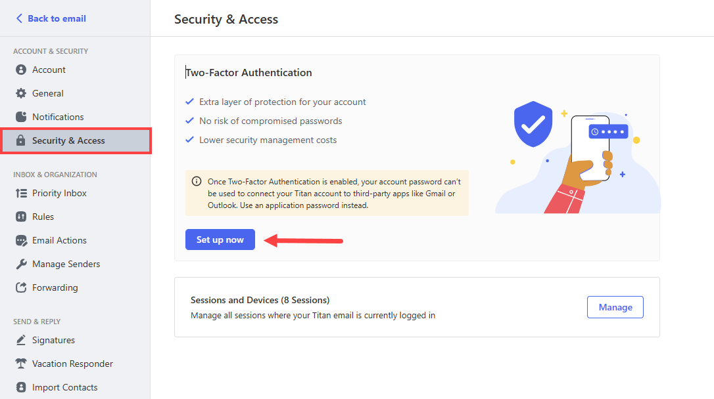
Task: Click the Security & Access lock icon
Action: [21, 140]
